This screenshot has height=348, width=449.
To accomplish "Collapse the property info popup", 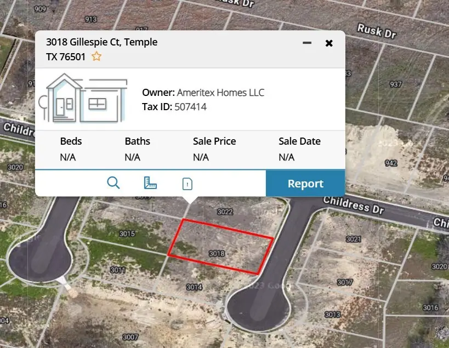I will [307, 43].
